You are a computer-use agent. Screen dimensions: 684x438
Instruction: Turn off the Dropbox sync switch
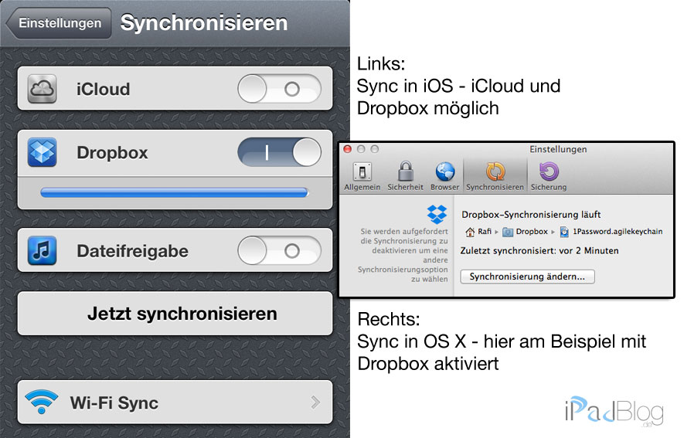[x=278, y=152]
